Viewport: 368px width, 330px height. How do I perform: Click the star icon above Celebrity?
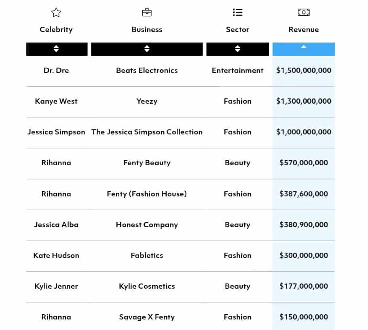coord(56,13)
